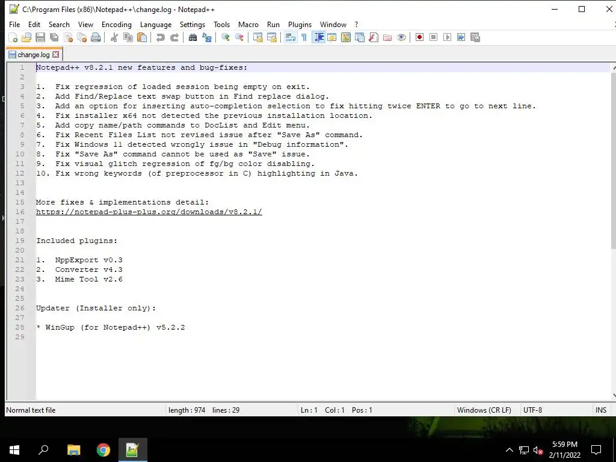Open the Macro menu

pos(248,24)
